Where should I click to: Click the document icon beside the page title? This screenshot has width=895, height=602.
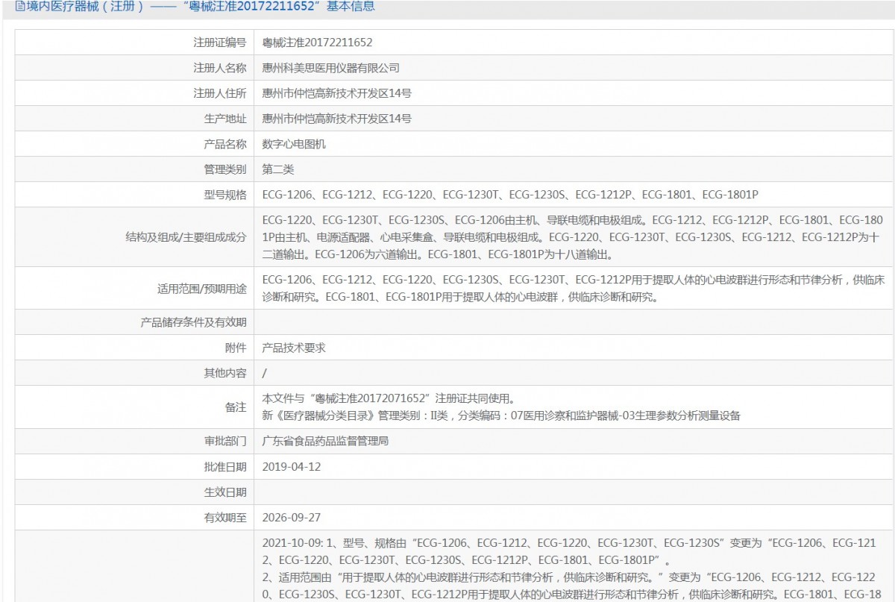(21, 7)
